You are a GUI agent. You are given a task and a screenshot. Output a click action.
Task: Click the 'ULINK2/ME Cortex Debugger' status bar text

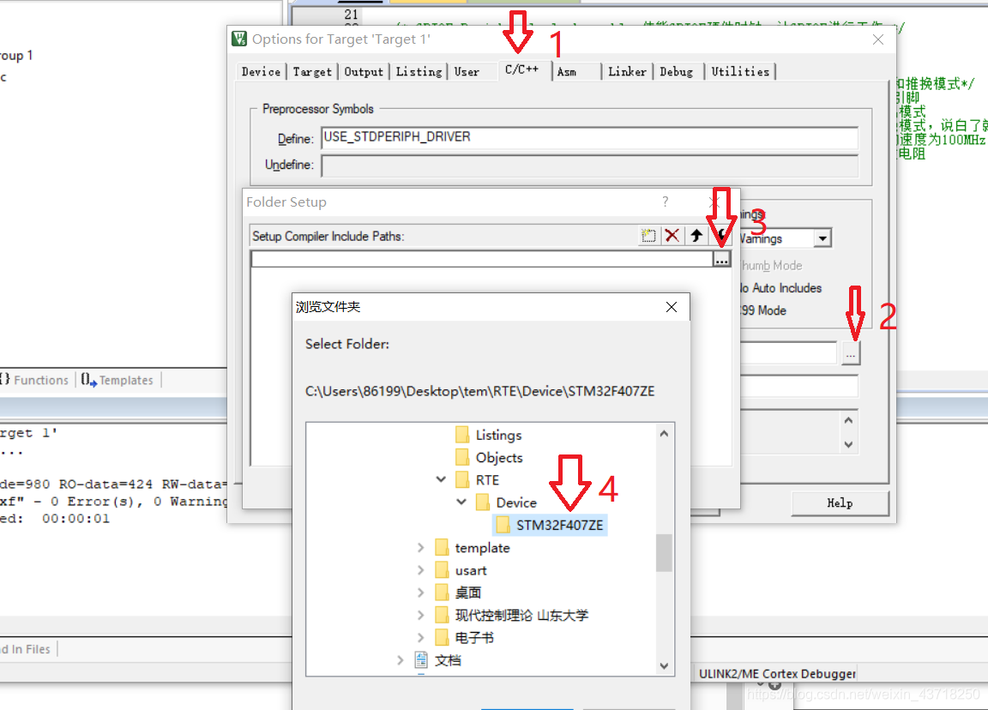(777, 673)
